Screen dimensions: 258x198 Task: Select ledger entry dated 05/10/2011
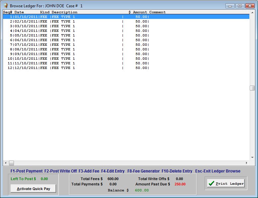coord(126,35)
